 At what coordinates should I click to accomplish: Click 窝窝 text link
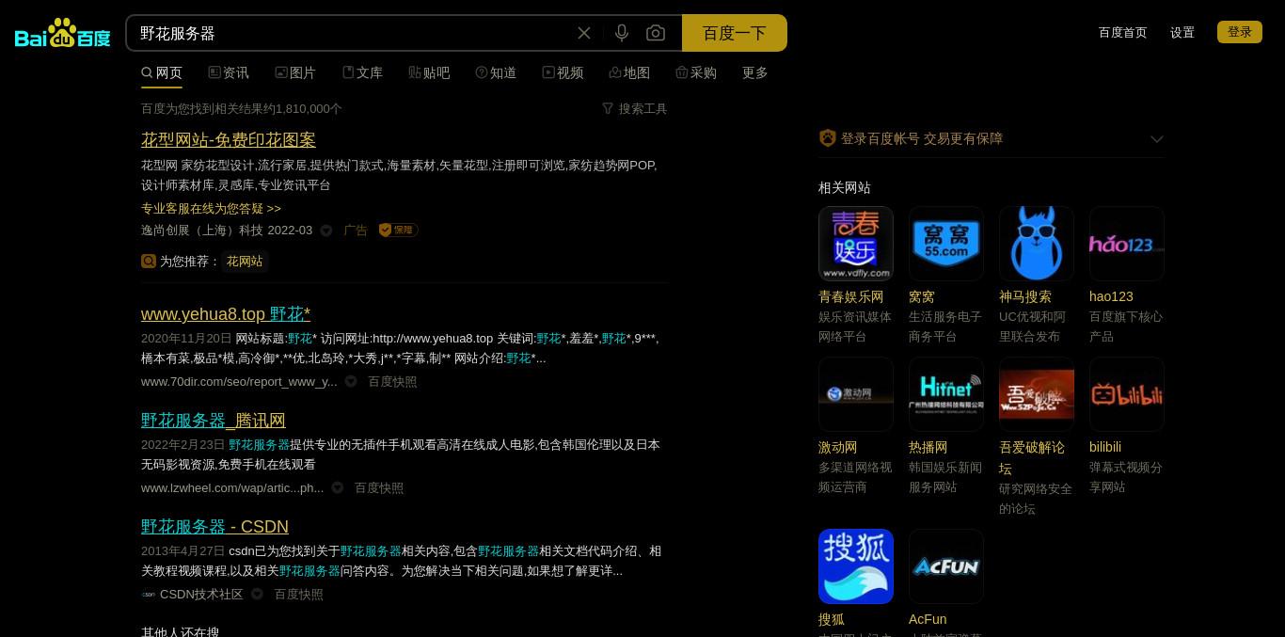coord(922,296)
